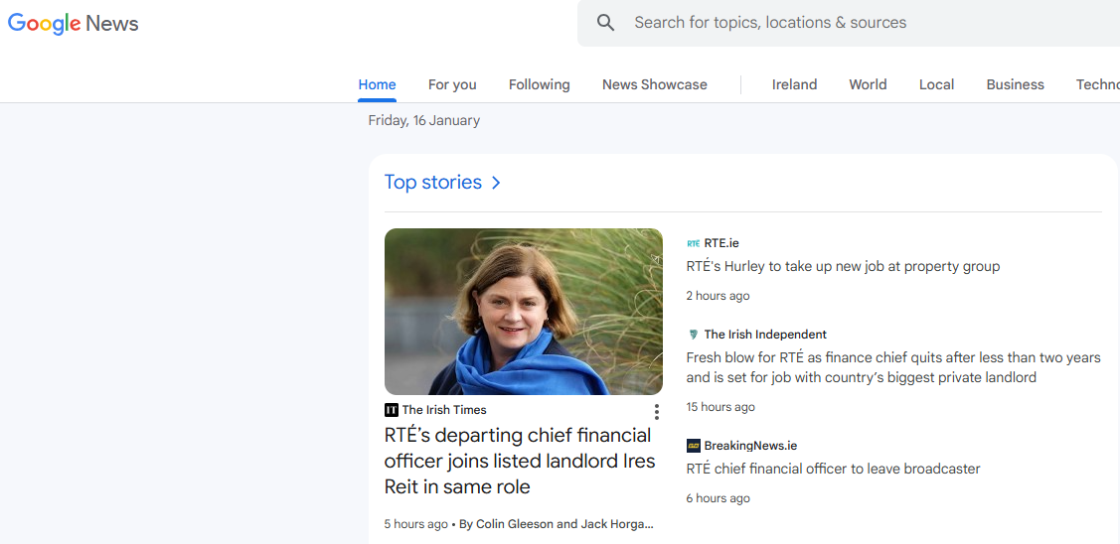Click the Irish Independent source logo icon

693,335
